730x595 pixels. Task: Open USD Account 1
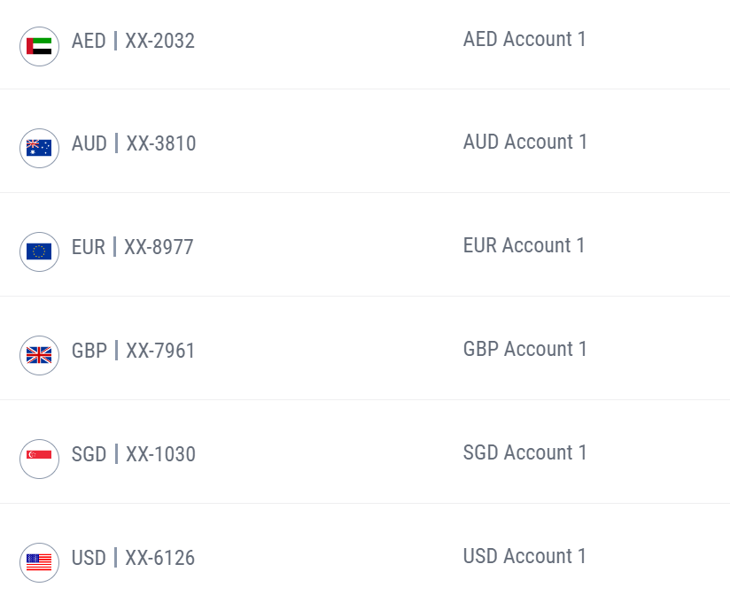point(524,556)
